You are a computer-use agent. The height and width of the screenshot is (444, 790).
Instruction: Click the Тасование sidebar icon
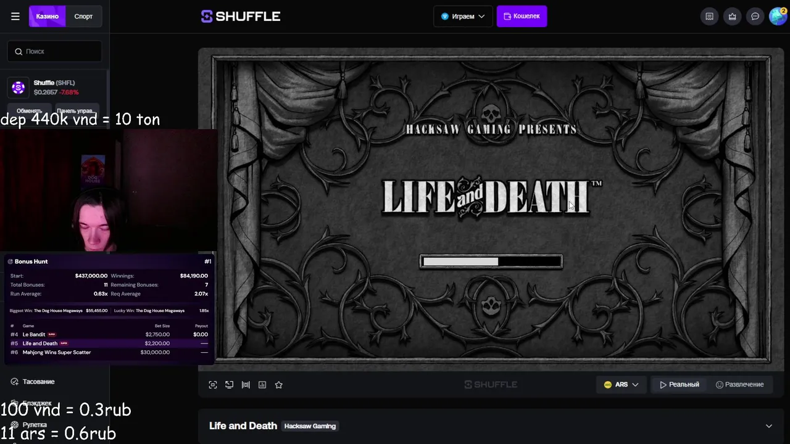point(14,382)
